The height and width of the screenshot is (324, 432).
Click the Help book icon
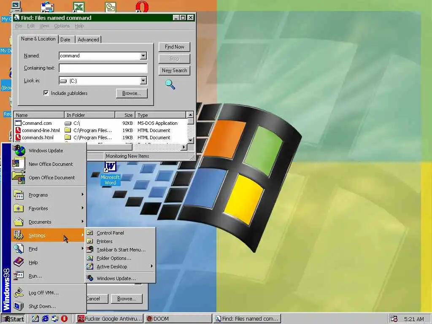click(19, 262)
